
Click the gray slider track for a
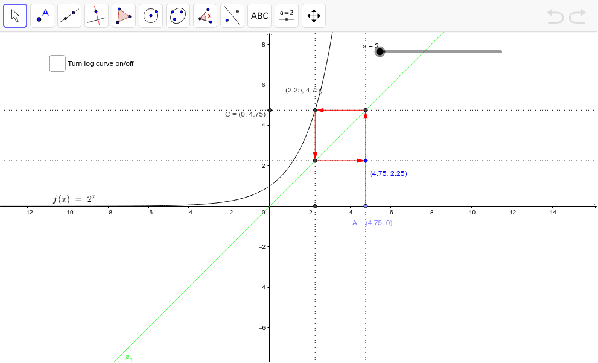coord(441,51)
